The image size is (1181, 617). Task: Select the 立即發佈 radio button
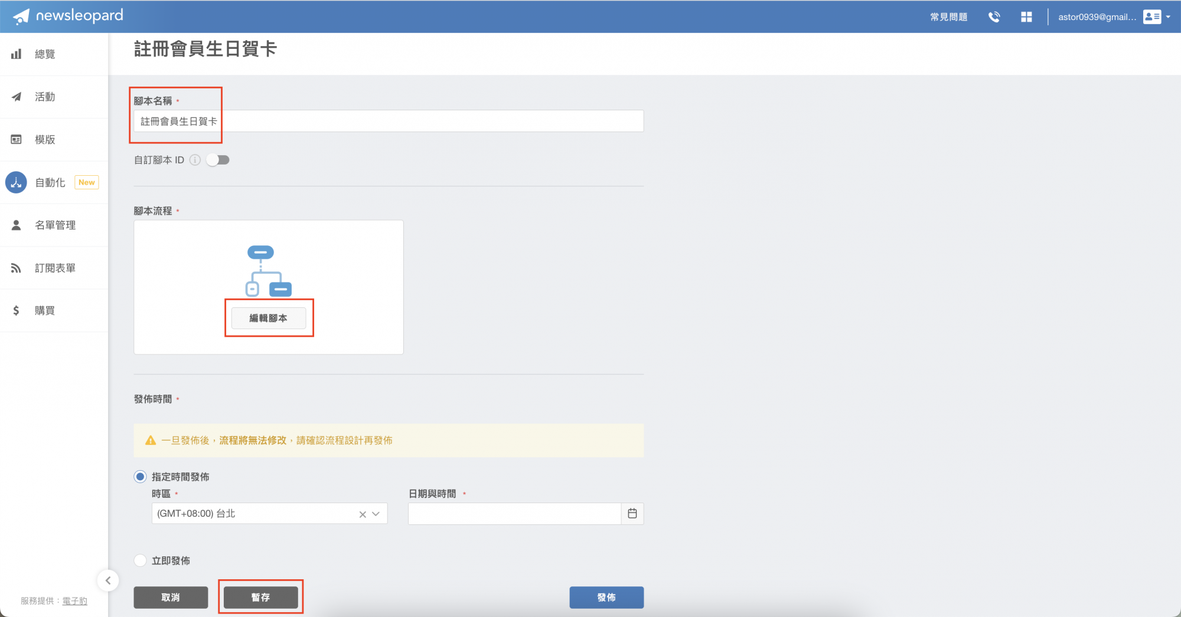click(140, 560)
